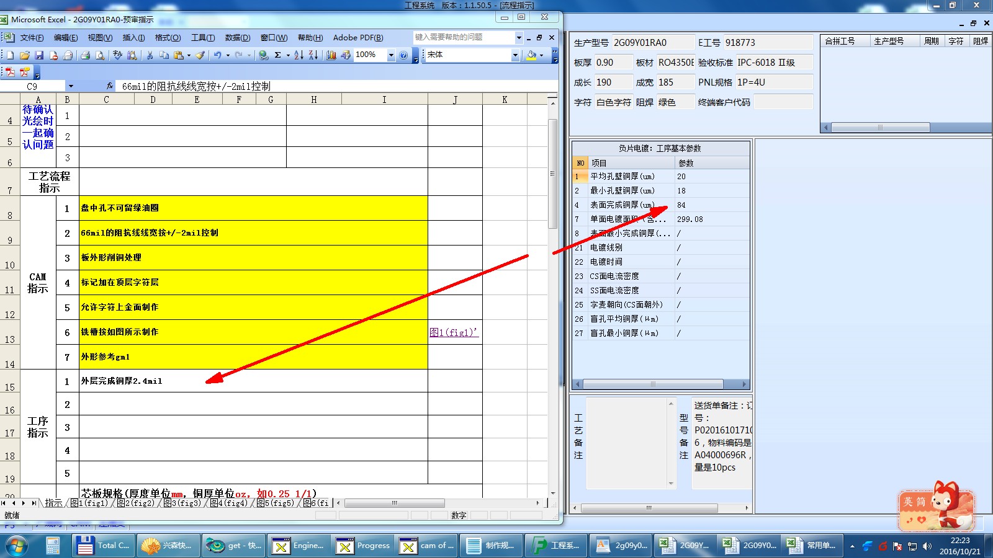Click the help question search box
Viewport: 993px width, 558px height.
(464, 37)
